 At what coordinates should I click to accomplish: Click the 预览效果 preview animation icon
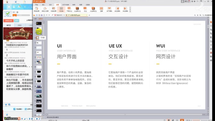pos(36,9)
